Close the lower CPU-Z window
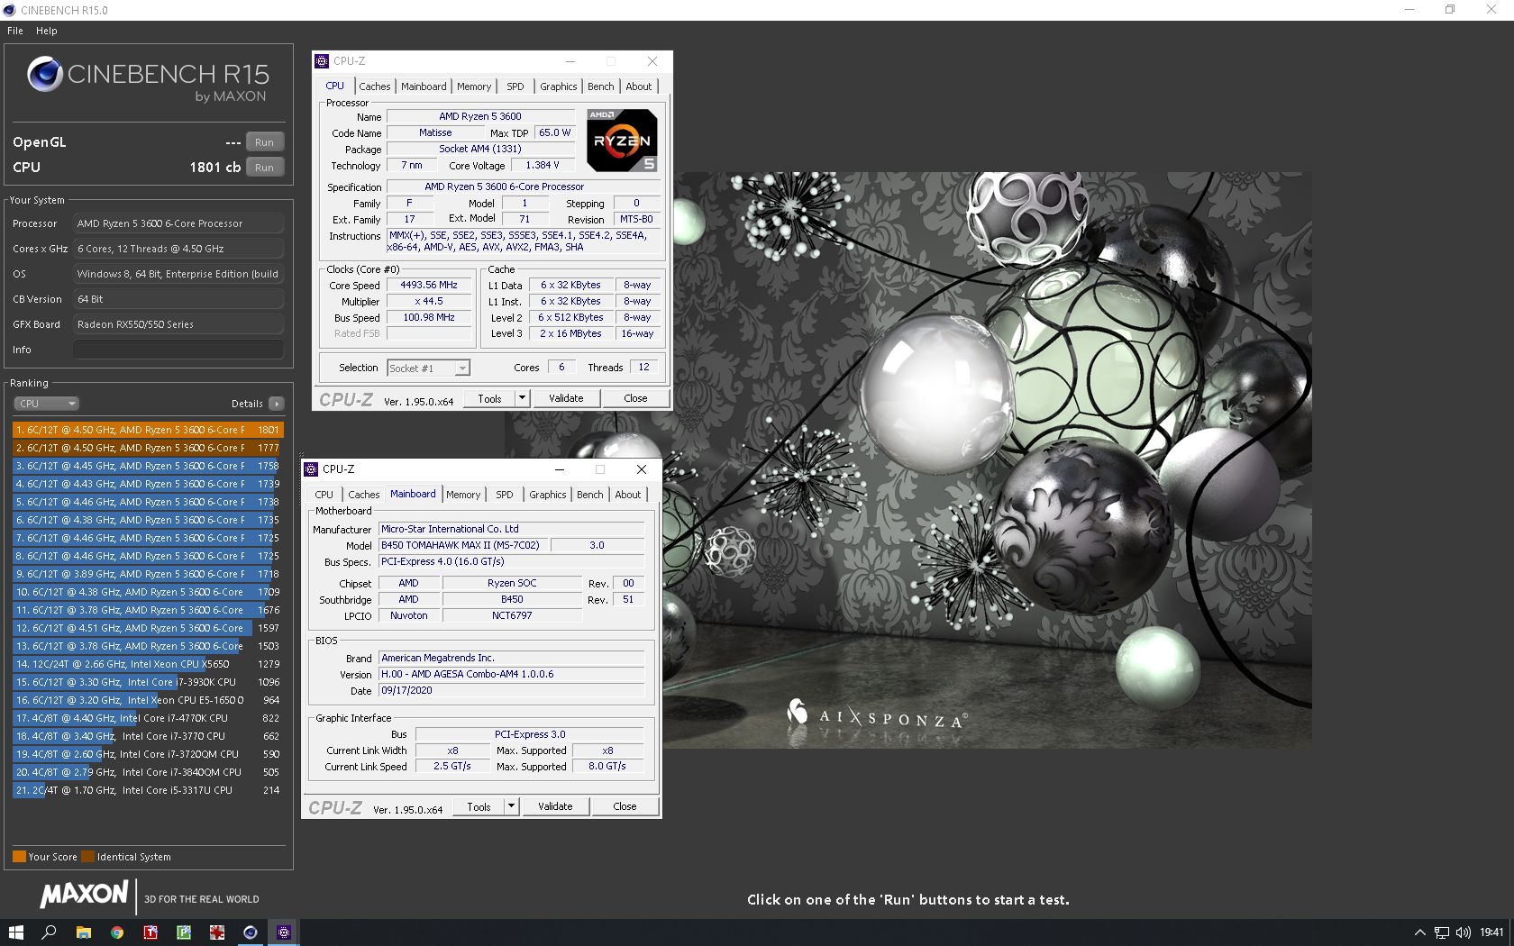The image size is (1514, 946). pyautogui.click(x=642, y=469)
